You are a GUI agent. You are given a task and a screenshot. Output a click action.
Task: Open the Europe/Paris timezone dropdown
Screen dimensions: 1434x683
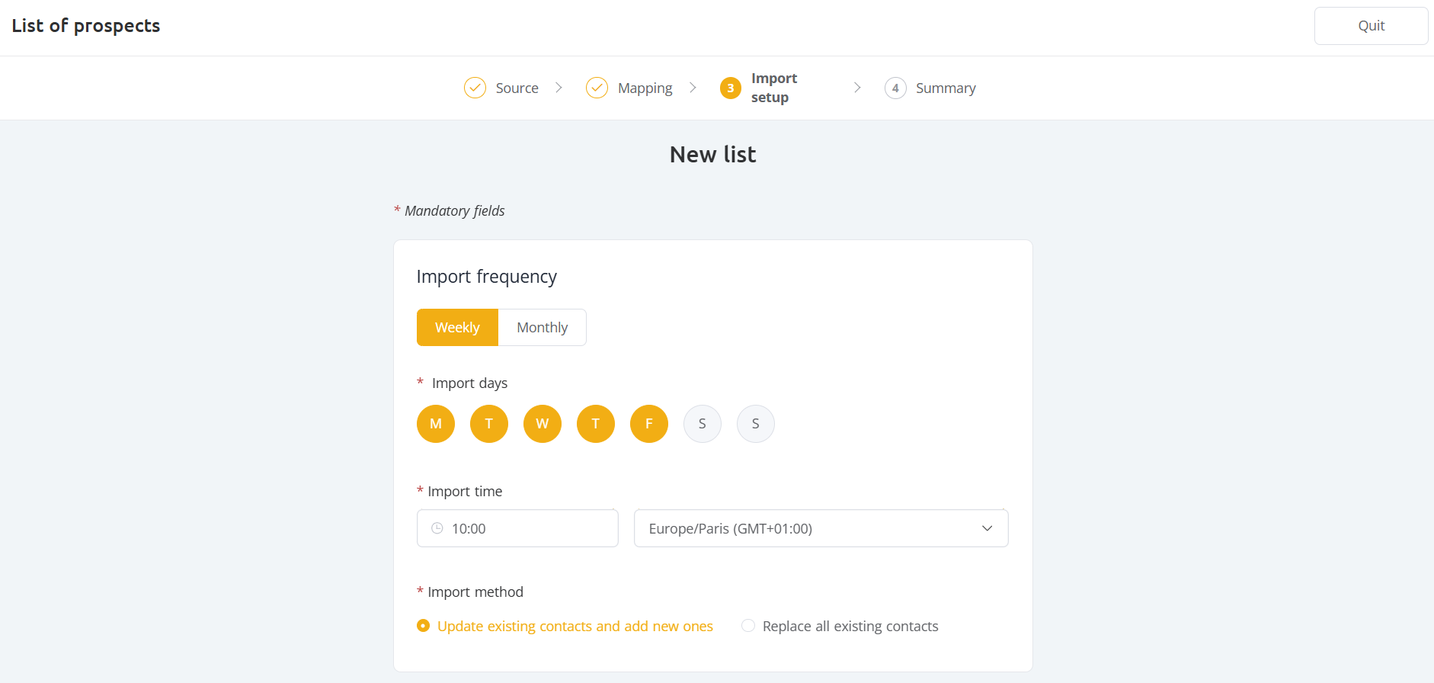pyautogui.click(x=821, y=528)
